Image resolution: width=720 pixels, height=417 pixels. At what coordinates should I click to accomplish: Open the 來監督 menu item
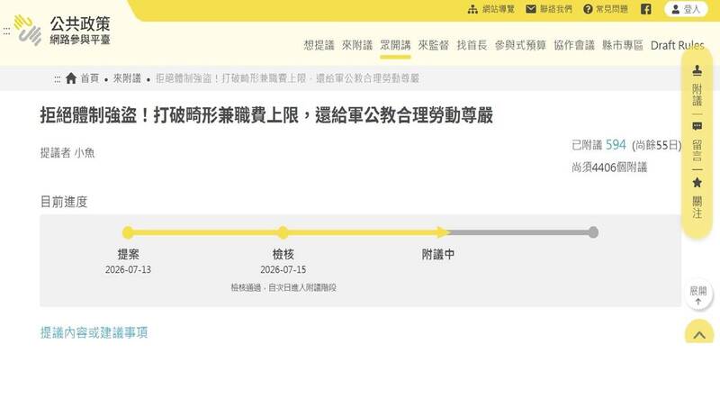click(433, 45)
